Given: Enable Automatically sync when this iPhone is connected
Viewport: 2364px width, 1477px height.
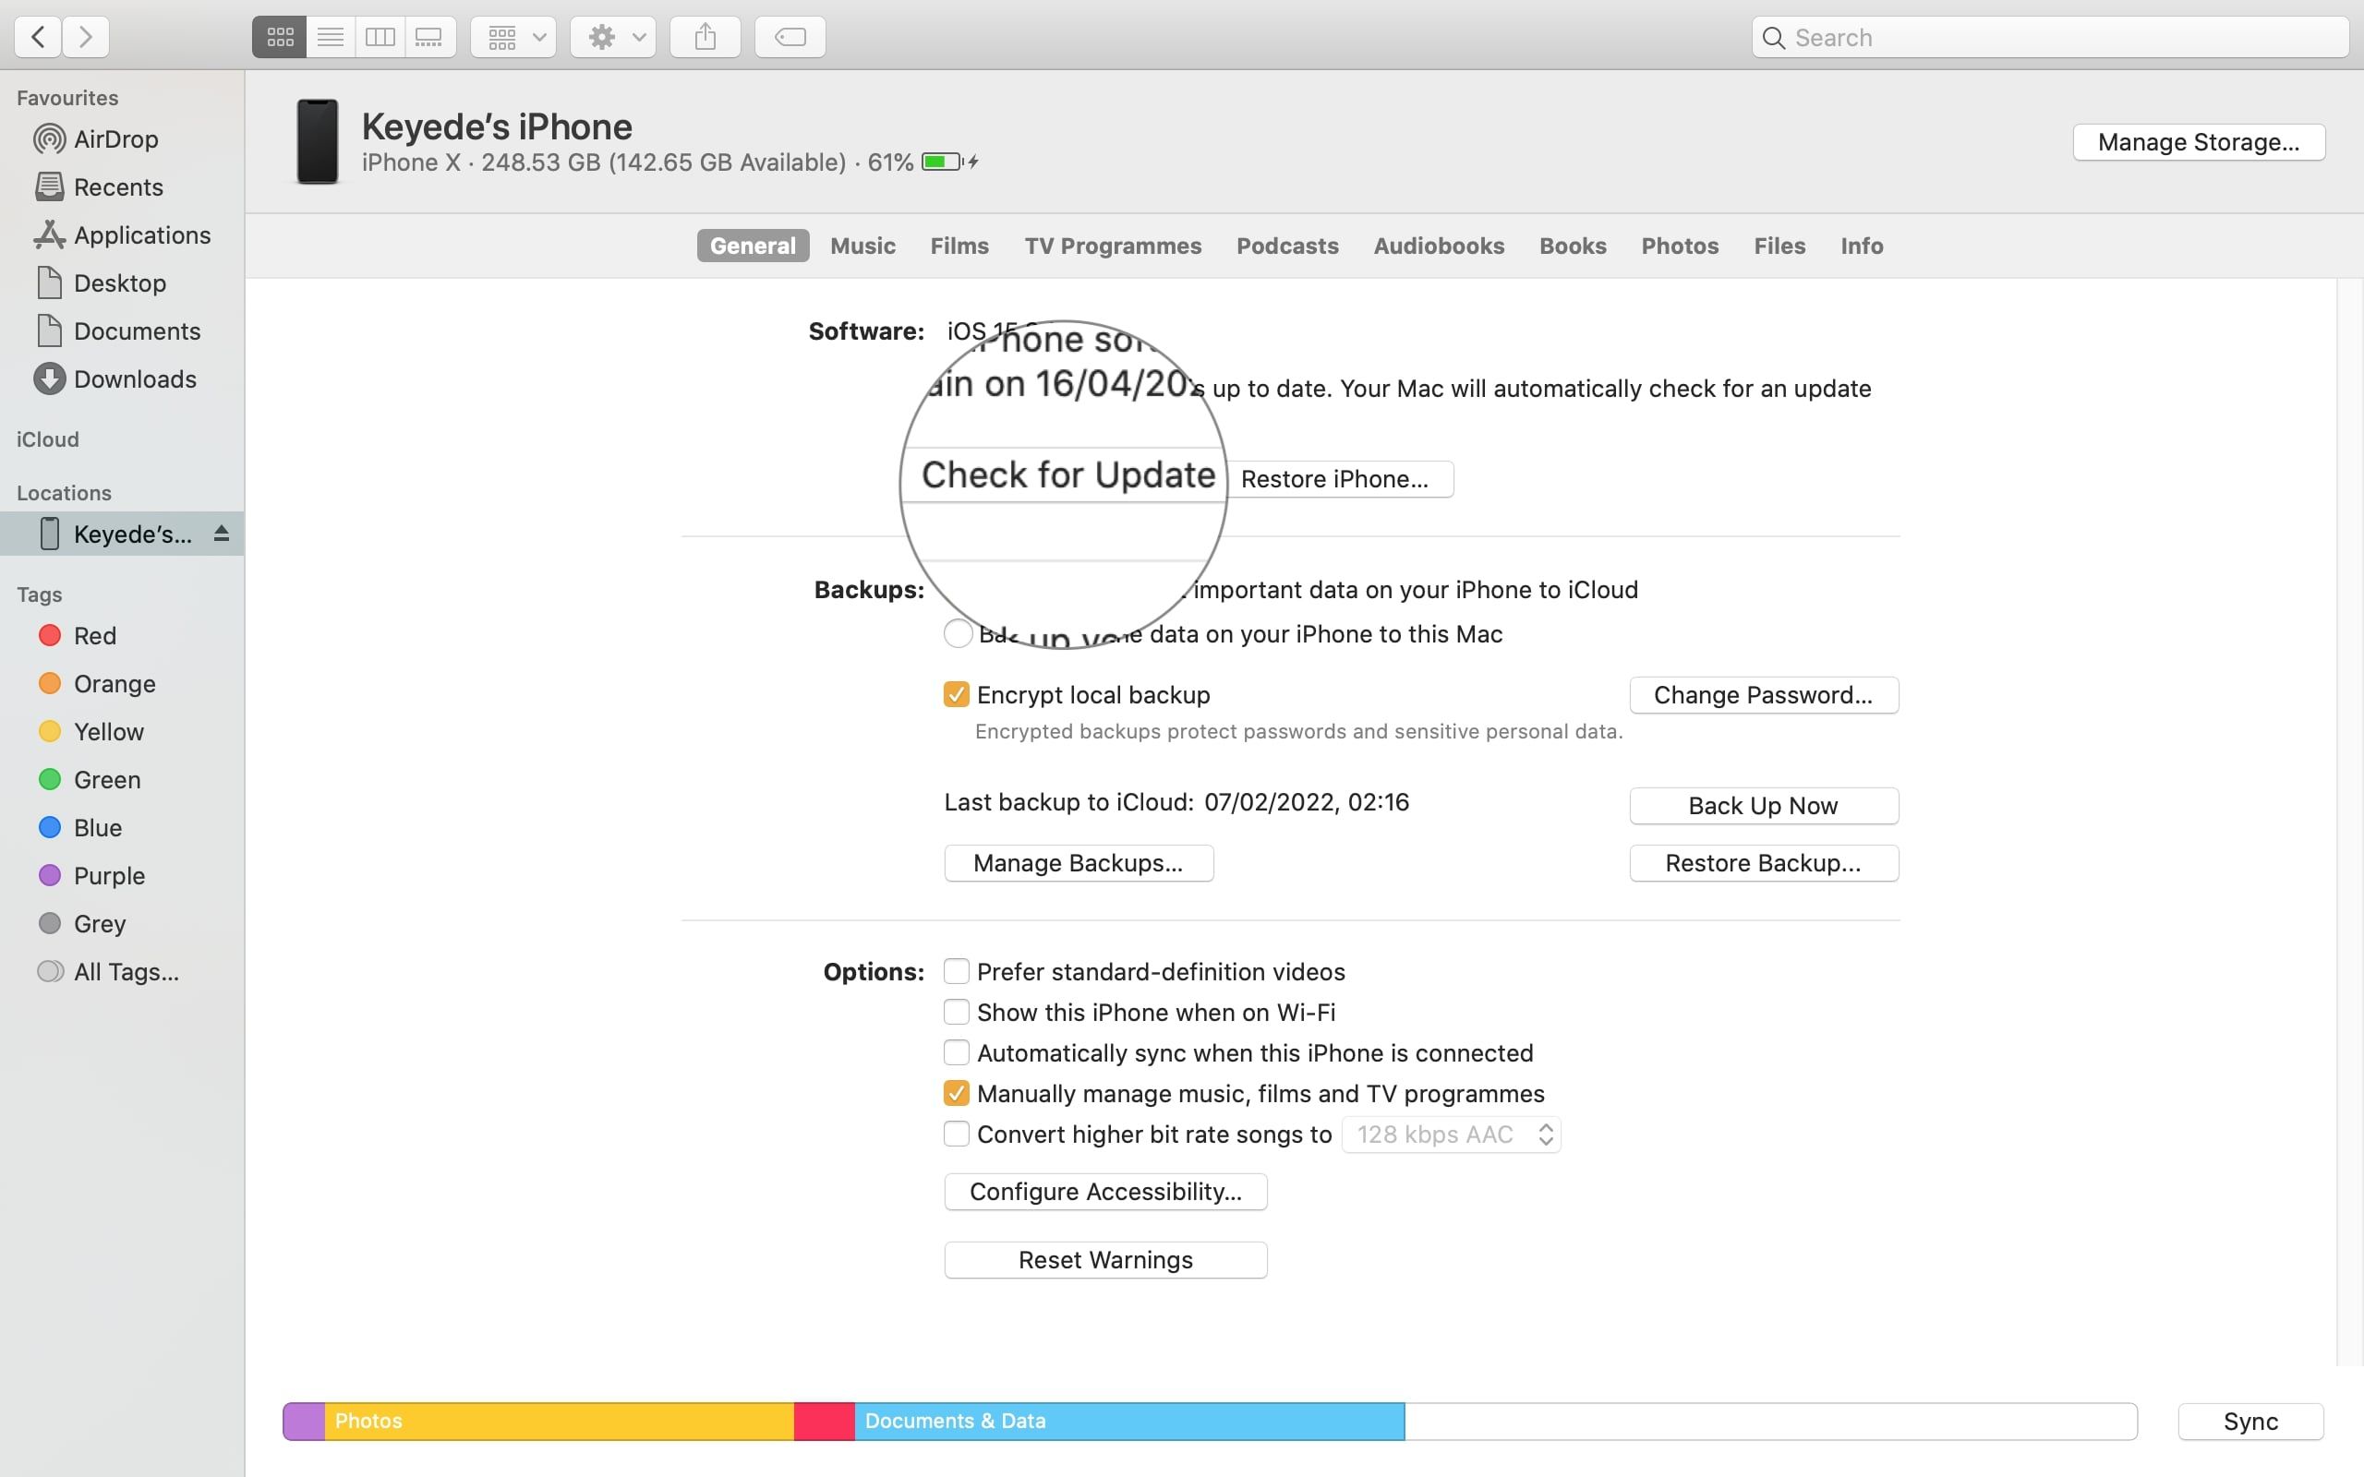Looking at the screenshot, I should click(956, 1052).
